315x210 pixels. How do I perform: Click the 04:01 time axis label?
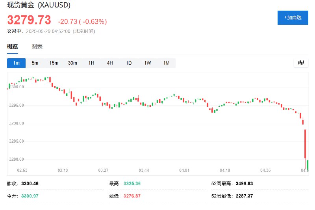(184, 171)
